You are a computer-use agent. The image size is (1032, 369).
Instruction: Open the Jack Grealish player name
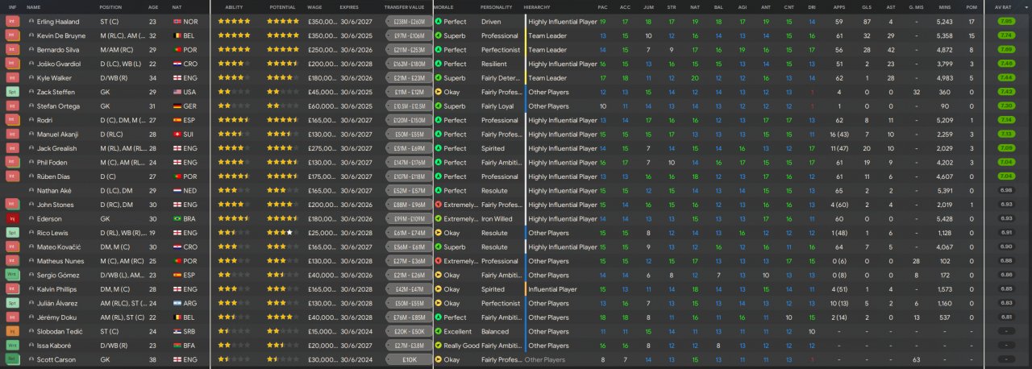pyautogui.click(x=60, y=148)
